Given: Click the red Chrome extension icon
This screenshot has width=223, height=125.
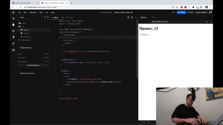Looking at the screenshot, I should point(182,7).
